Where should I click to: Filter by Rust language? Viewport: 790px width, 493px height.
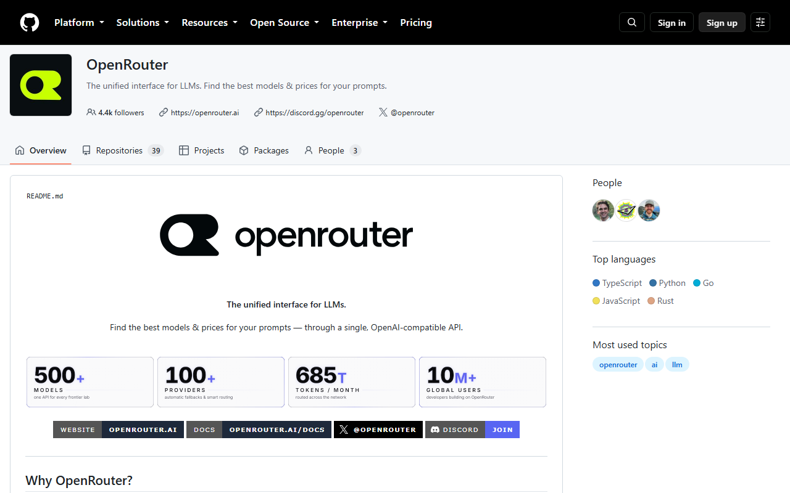[661, 301]
